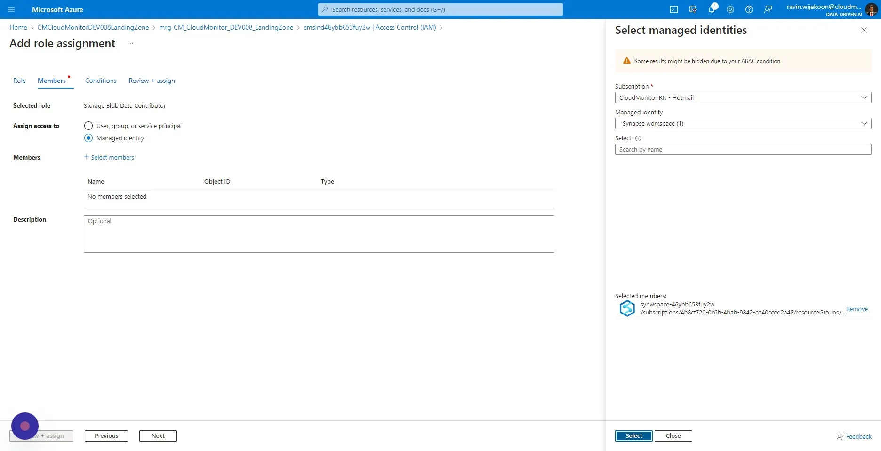Open Cloud Shell from top bar
The image size is (881, 451).
point(674,9)
